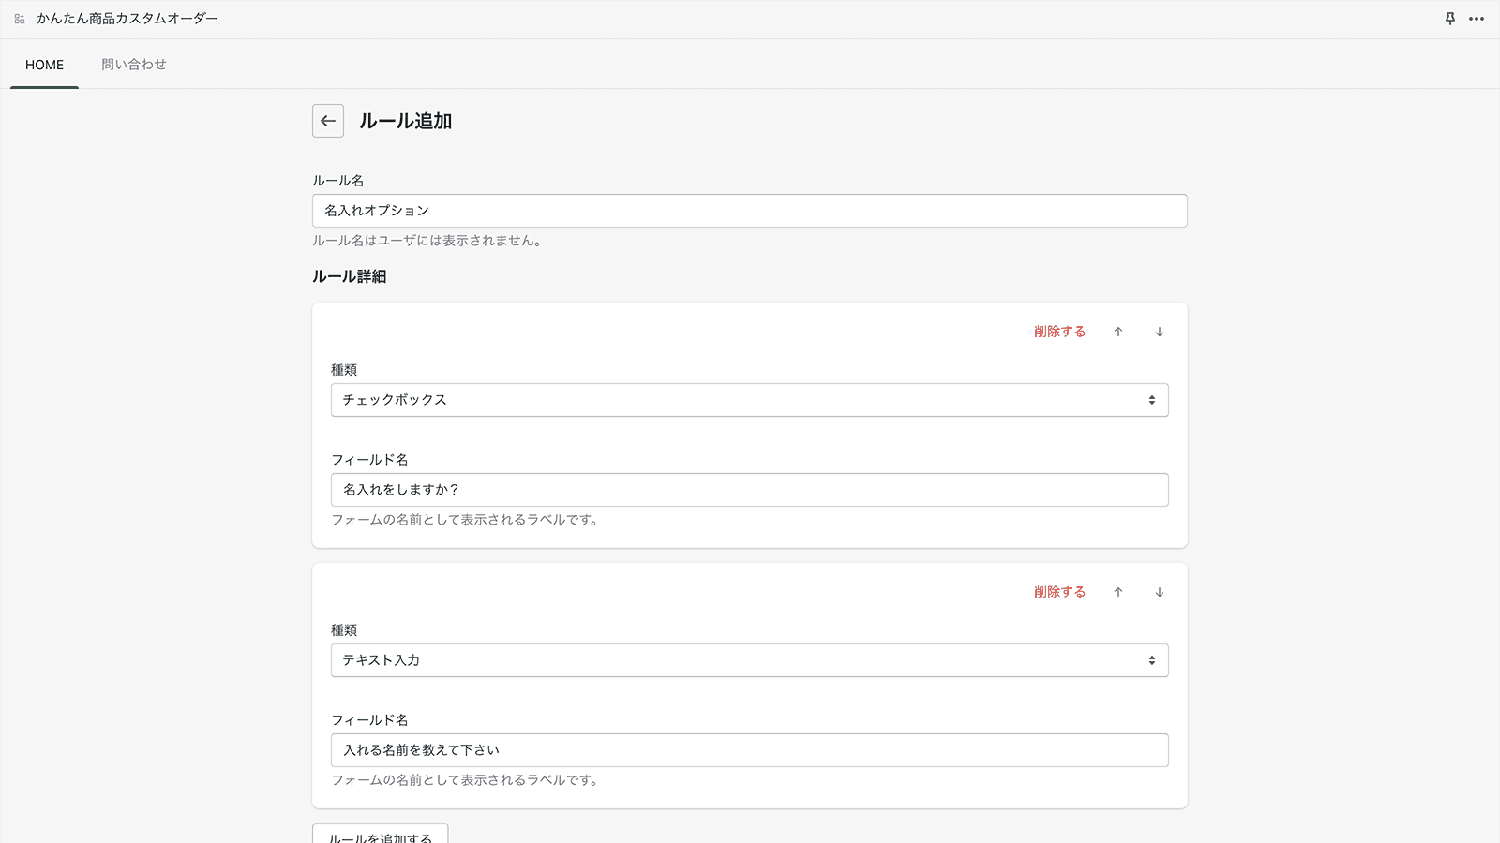Click 削除する on the checkbox rule card
This screenshot has height=843, width=1500.
point(1057,332)
